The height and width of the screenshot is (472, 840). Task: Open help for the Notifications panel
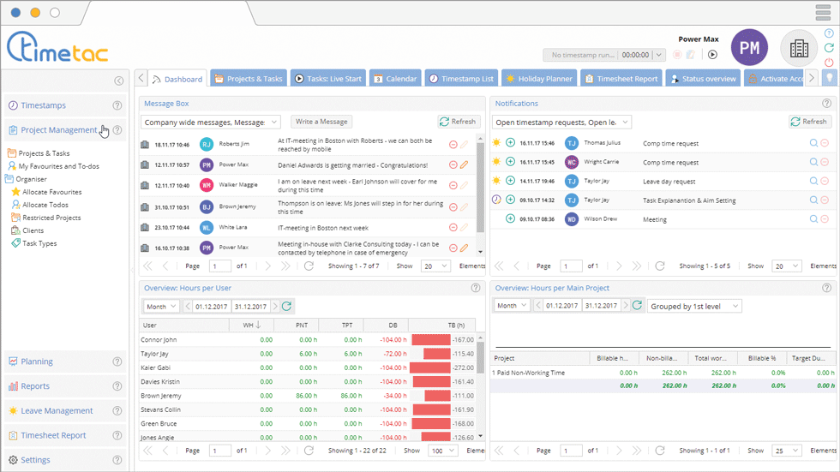click(x=827, y=103)
